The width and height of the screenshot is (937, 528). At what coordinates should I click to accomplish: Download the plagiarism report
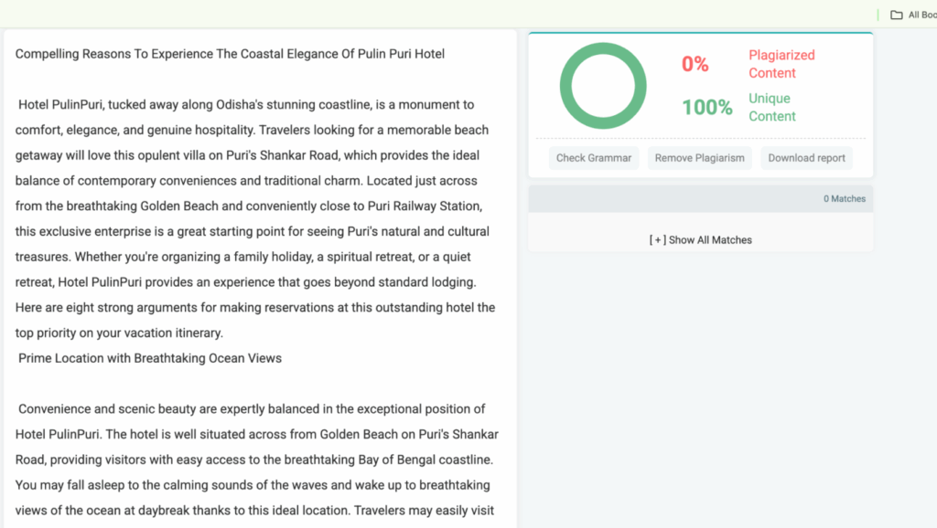tap(806, 158)
